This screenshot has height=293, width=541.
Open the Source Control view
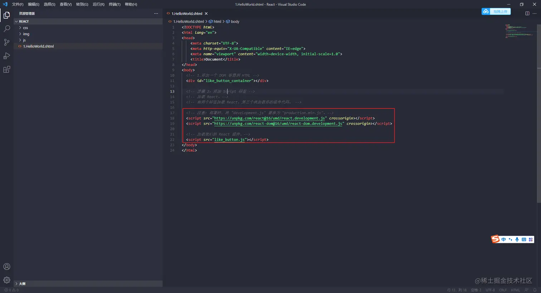[x=6, y=42]
